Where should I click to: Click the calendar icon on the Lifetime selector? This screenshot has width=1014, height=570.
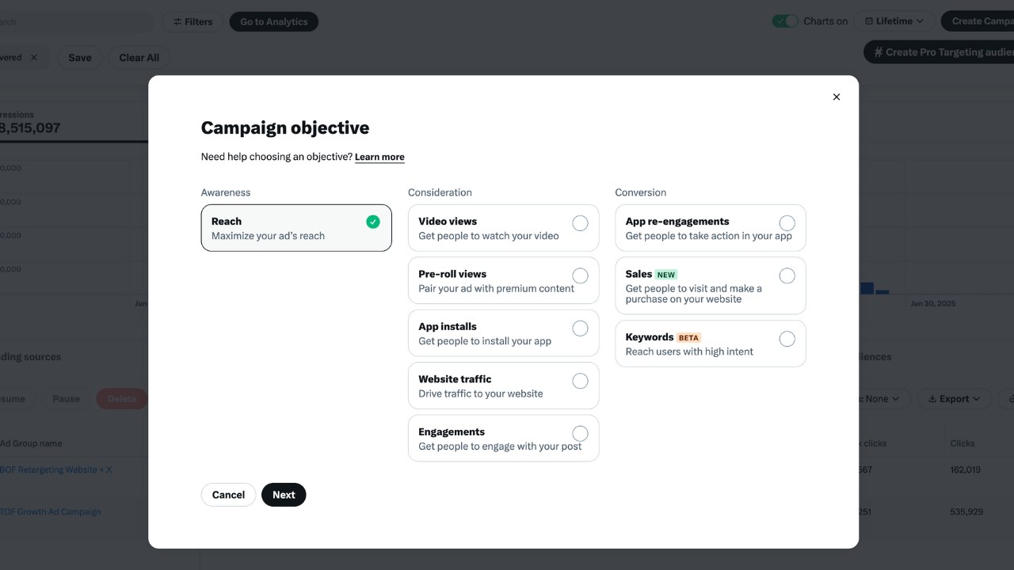[x=868, y=21]
